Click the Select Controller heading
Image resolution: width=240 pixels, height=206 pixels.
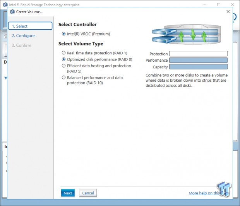[77, 25]
